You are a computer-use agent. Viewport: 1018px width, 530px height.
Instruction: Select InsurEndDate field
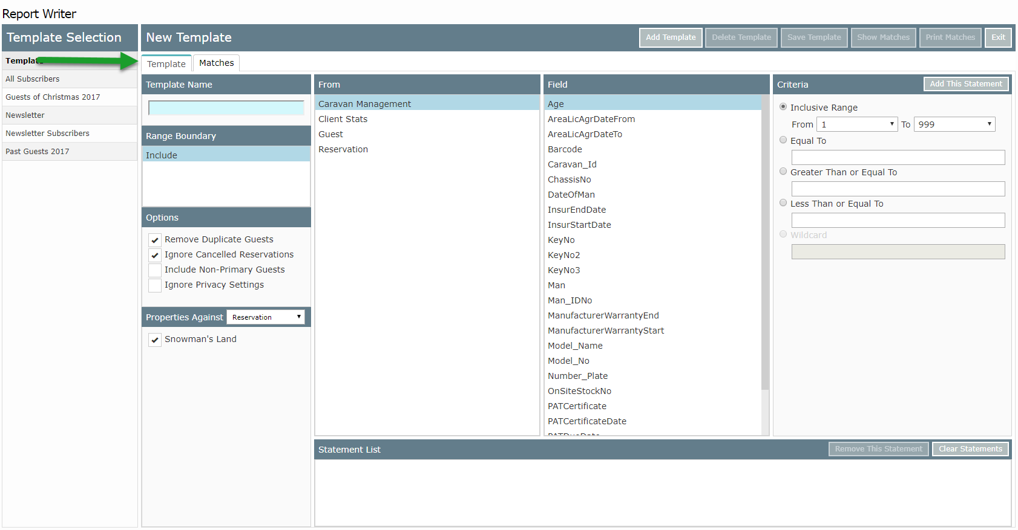[x=652, y=210]
